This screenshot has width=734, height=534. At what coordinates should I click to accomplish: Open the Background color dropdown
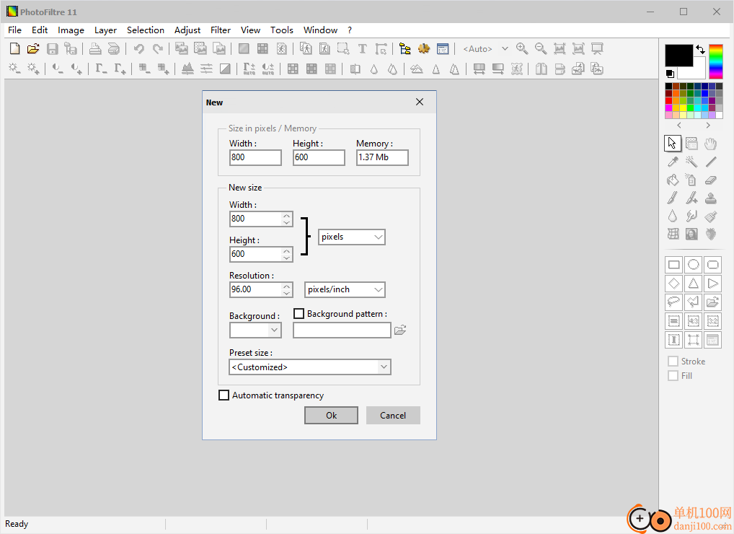255,331
